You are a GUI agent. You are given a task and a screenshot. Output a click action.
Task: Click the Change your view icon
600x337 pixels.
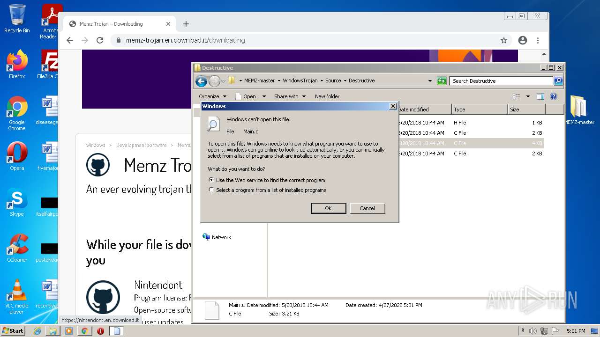[516, 96]
